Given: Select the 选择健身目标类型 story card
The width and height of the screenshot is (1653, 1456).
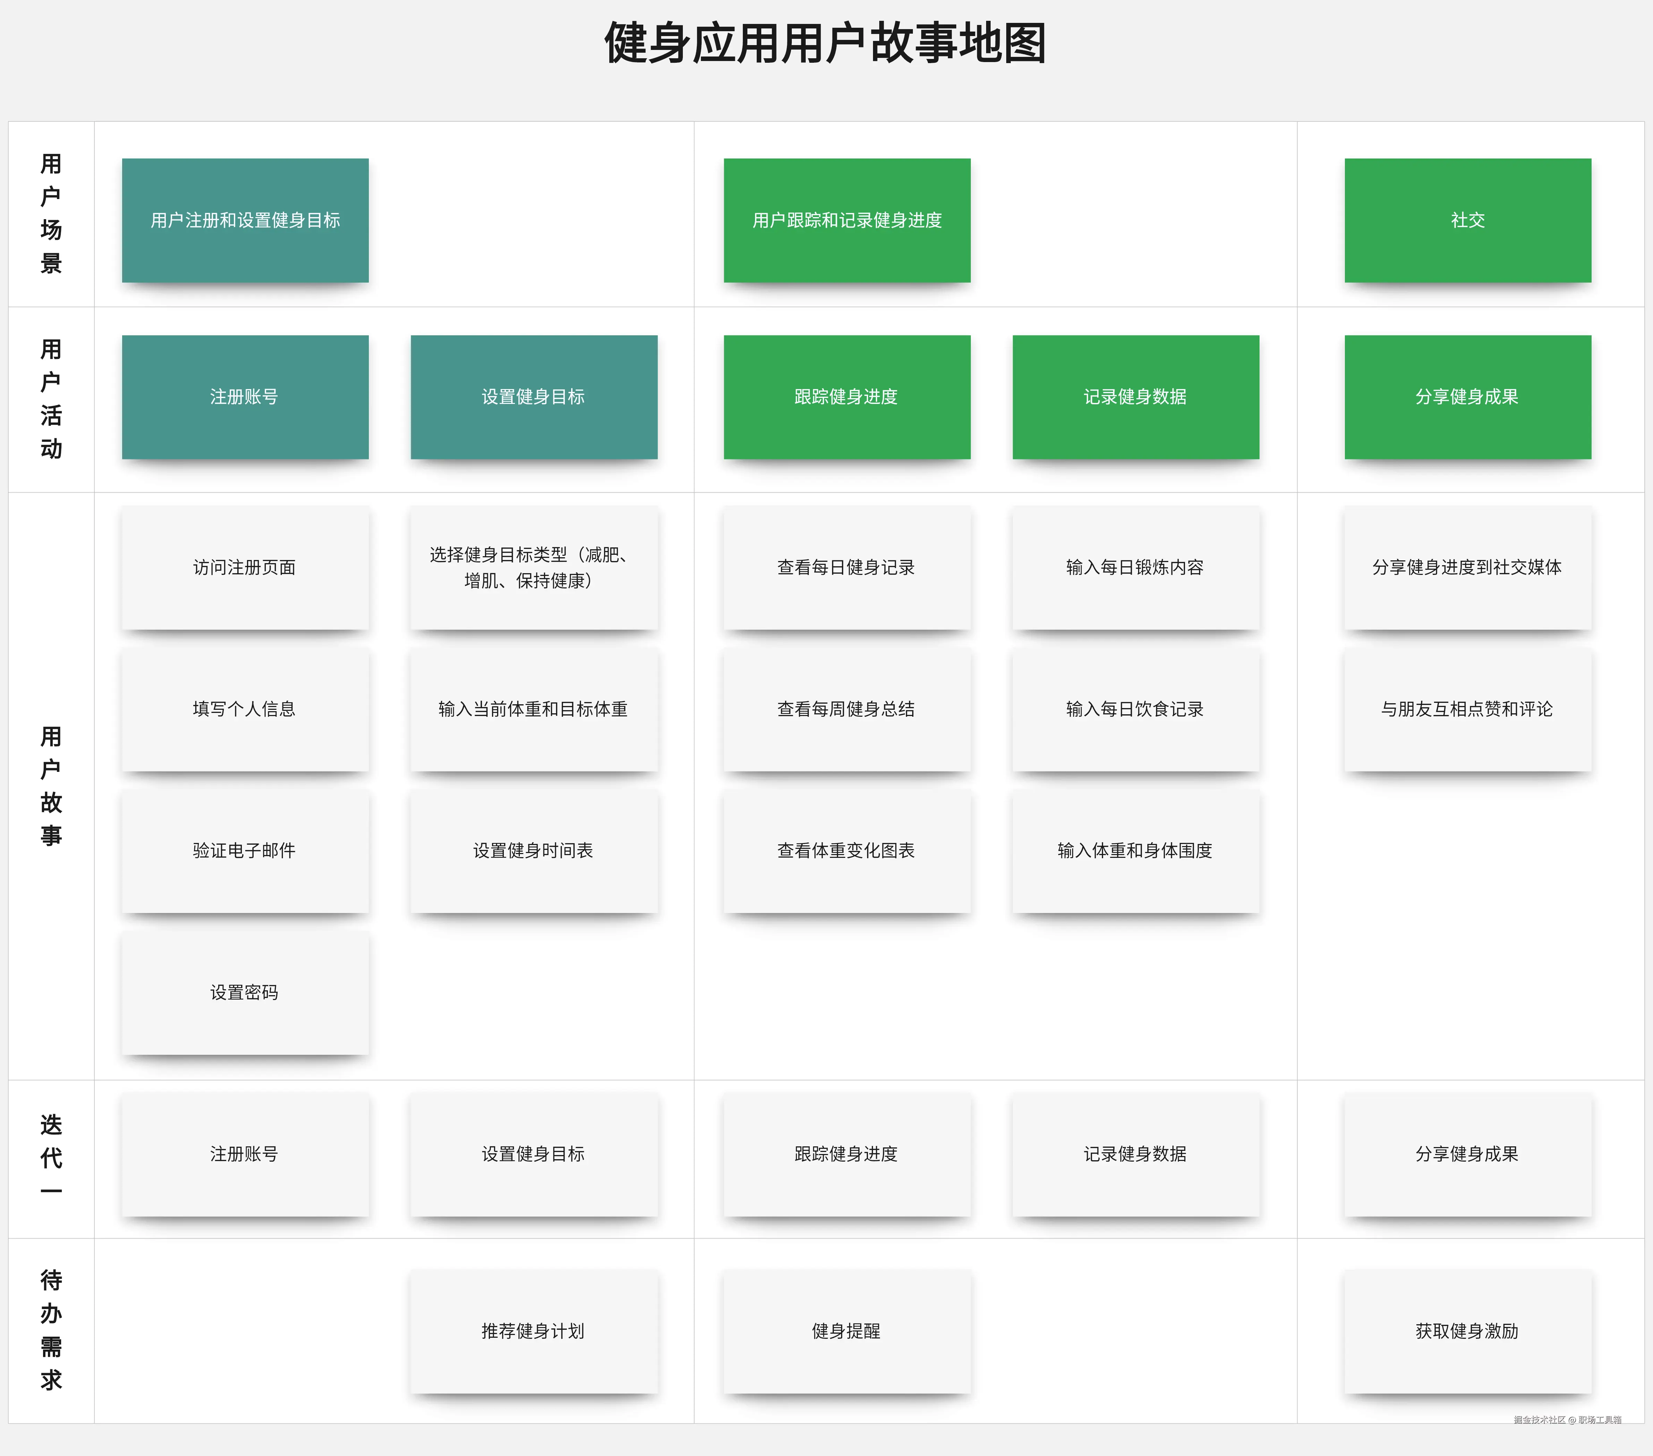Looking at the screenshot, I should [x=534, y=567].
